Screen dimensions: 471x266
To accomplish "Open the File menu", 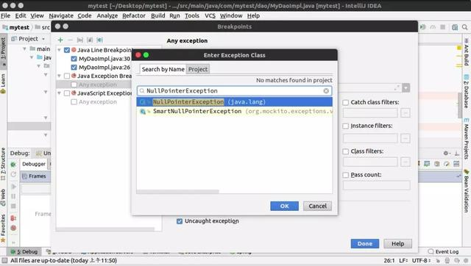I will point(5,15).
